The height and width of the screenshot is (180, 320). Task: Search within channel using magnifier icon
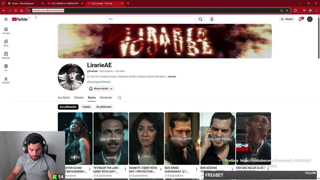pyautogui.click(x=119, y=98)
